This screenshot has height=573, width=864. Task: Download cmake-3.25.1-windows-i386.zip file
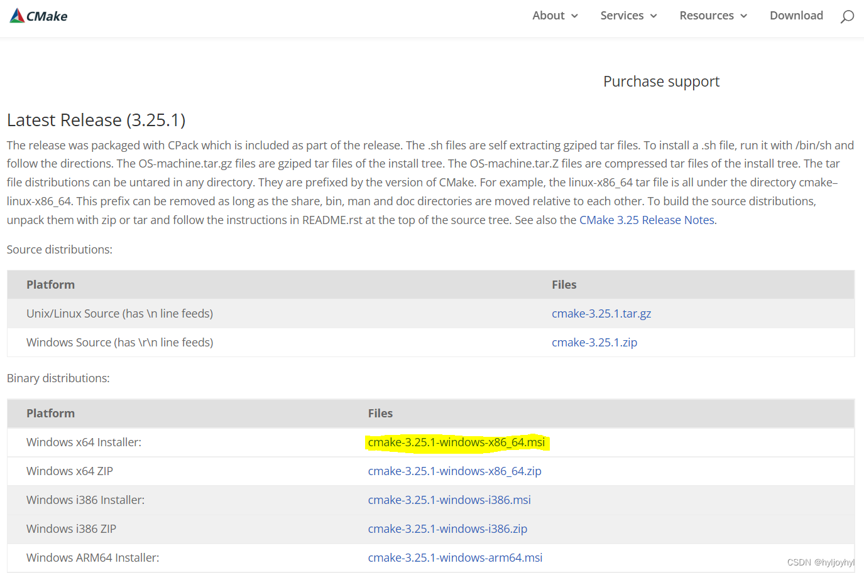447,529
